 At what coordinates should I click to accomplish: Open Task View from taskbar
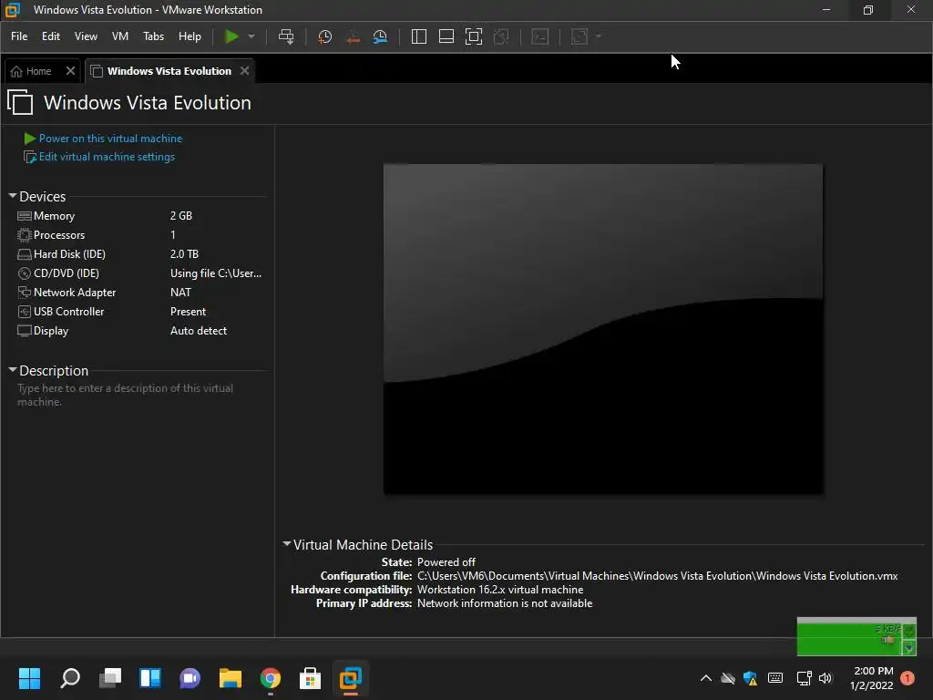click(110, 678)
